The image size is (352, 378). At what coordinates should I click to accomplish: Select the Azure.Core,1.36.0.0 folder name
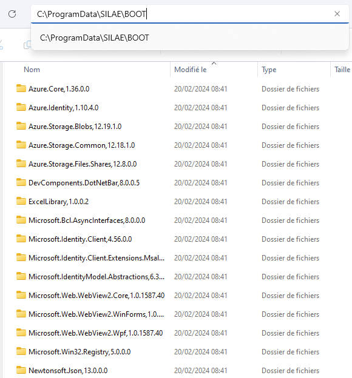tap(59, 89)
